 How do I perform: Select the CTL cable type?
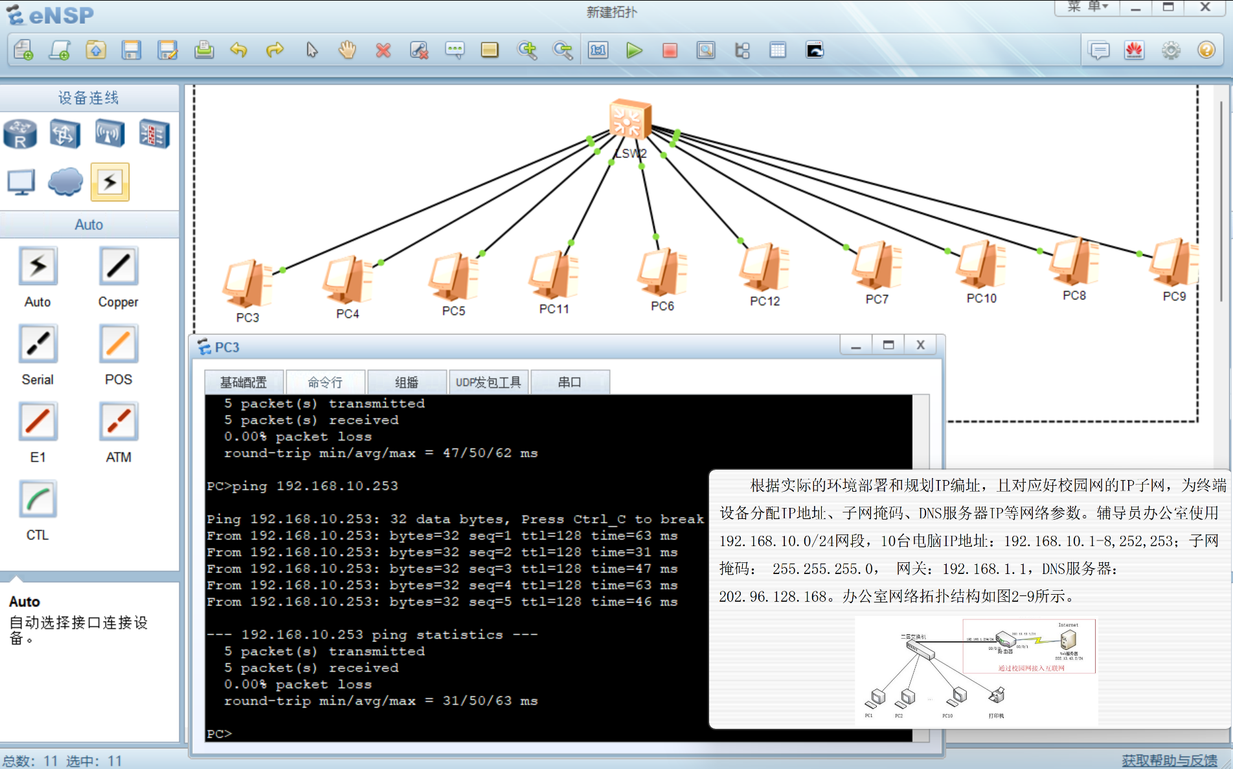pos(38,499)
